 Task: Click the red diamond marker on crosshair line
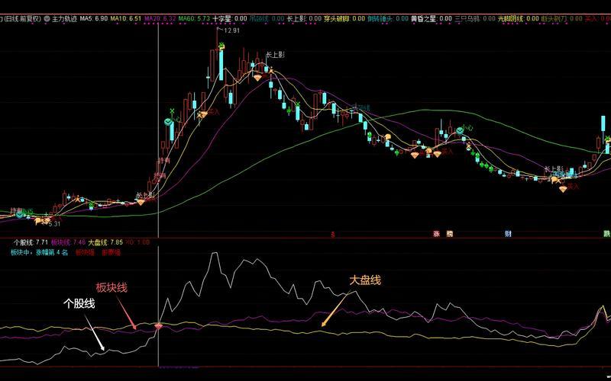pyautogui.click(x=158, y=325)
